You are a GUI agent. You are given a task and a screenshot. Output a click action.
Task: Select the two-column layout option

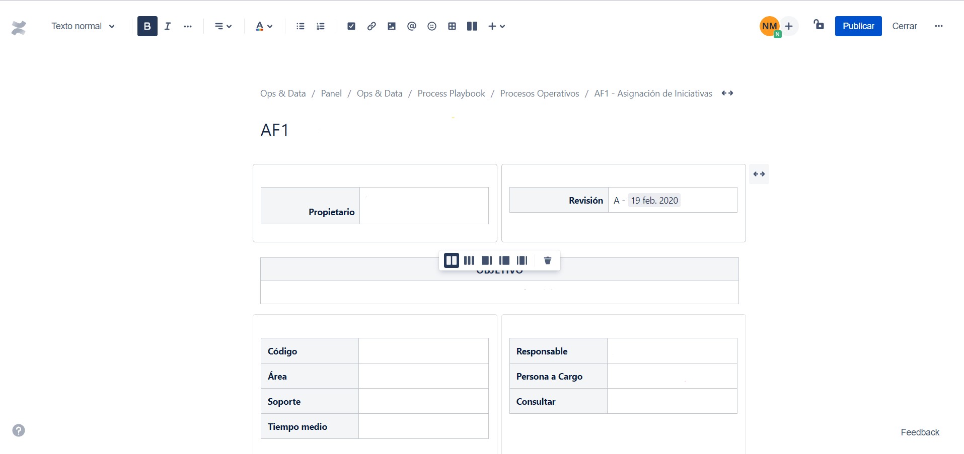coord(451,260)
